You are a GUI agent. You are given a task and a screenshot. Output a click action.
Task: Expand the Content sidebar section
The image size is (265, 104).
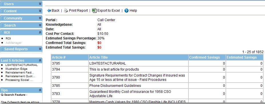(40, 11)
